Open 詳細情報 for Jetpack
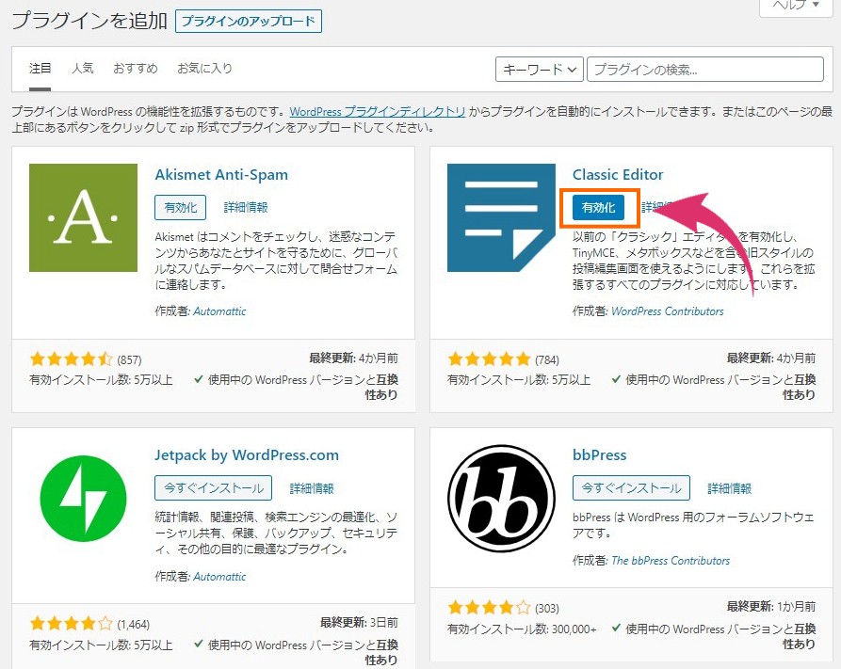The width and height of the screenshot is (841, 669). tap(312, 488)
